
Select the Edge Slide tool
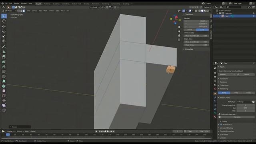pyautogui.click(x=4, y=96)
